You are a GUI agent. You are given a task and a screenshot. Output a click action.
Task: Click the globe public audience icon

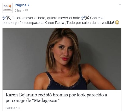coord(27,10)
